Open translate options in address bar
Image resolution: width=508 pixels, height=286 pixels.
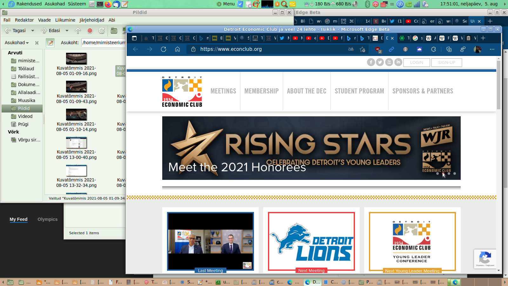[x=351, y=49]
